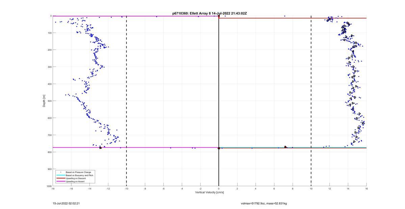Click the red marker near -13 cm/s at bottom
The image size is (405, 209).
click(x=100, y=148)
